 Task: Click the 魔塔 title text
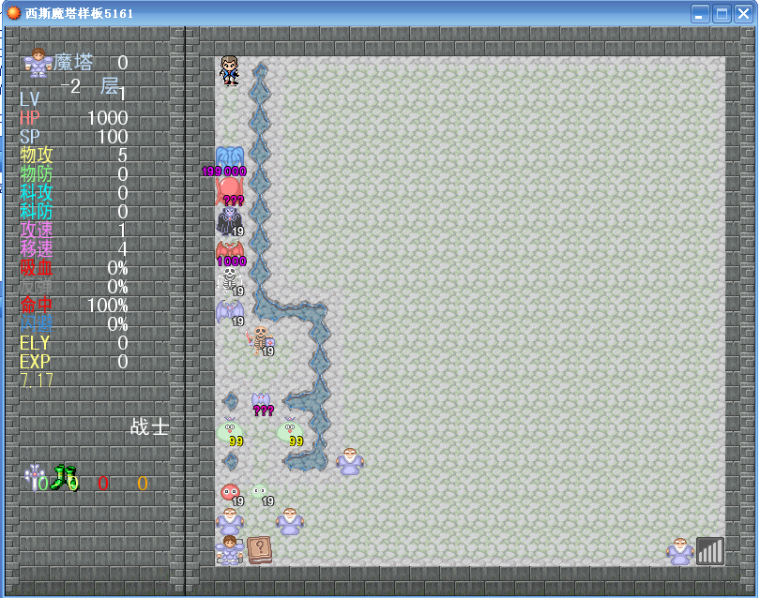(x=73, y=63)
